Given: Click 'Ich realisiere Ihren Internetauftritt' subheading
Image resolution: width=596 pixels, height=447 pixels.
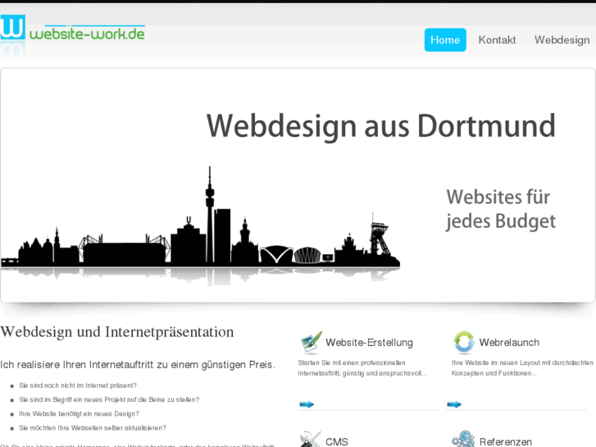Looking at the screenshot, I should click(x=138, y=365).
